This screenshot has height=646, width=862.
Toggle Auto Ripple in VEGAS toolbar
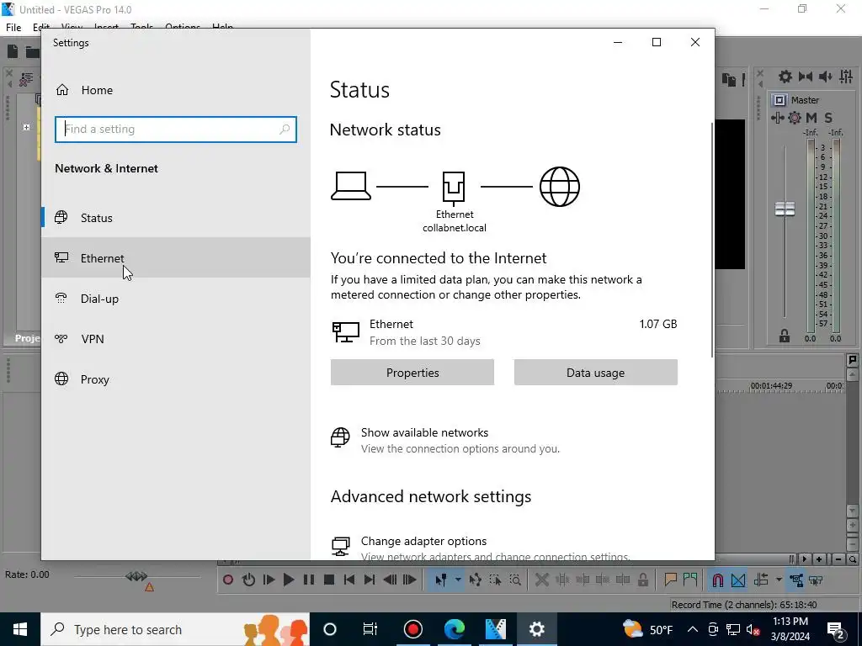[x=761, y=580]
